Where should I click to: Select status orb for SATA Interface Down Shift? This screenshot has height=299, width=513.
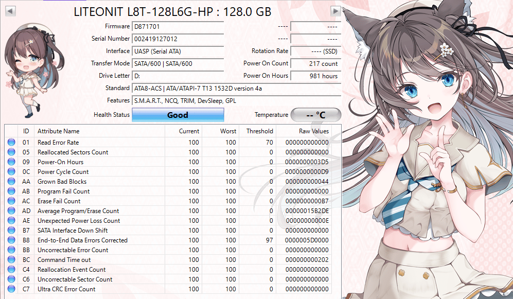11,231
